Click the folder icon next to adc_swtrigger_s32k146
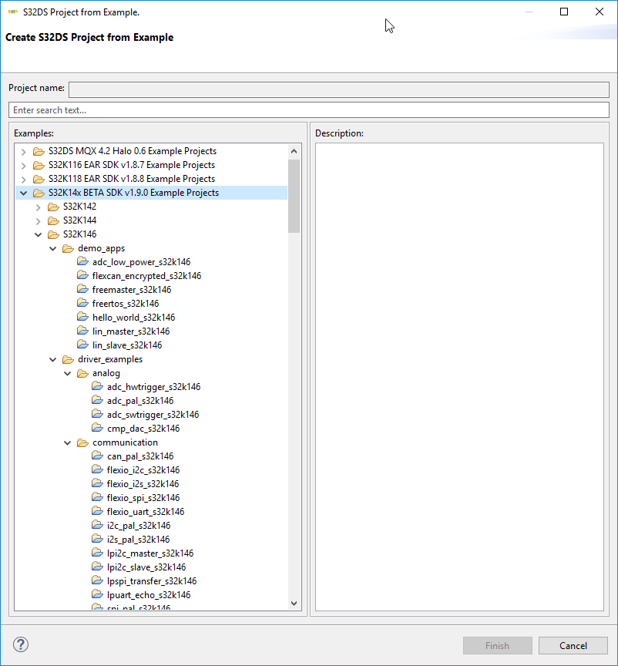618x666 pixels. [x=98, y=414]
